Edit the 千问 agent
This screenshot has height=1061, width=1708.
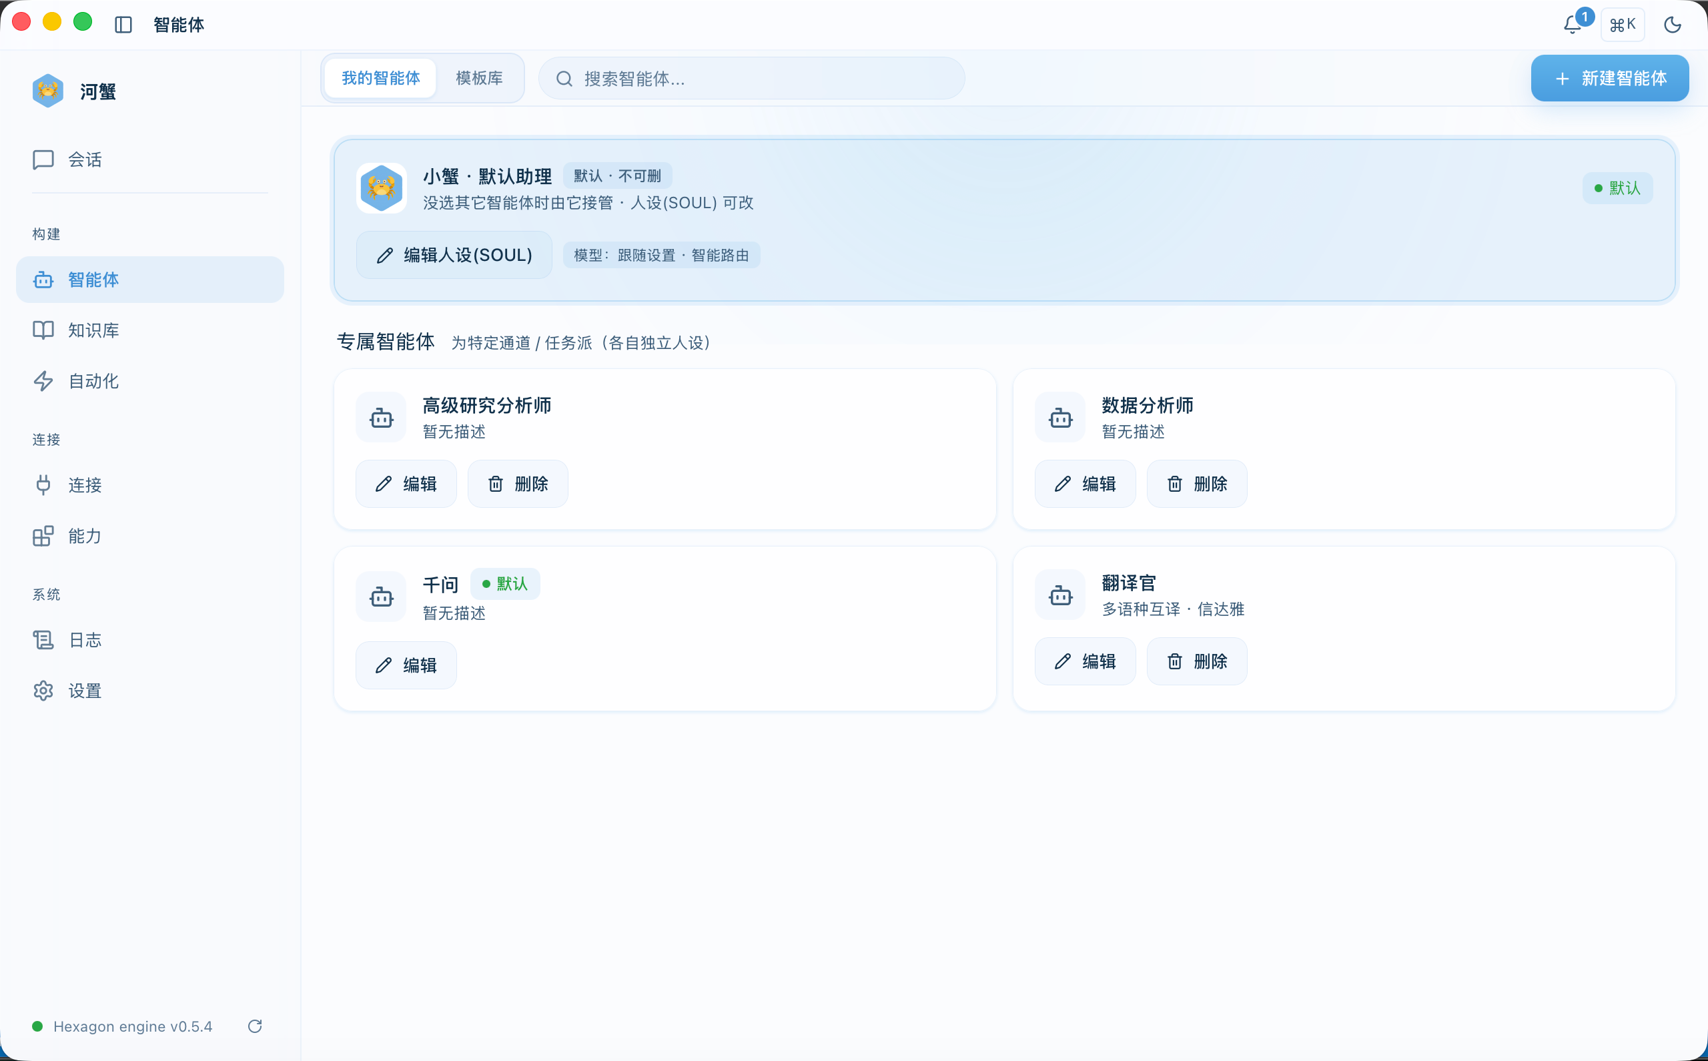click(406, 665)
